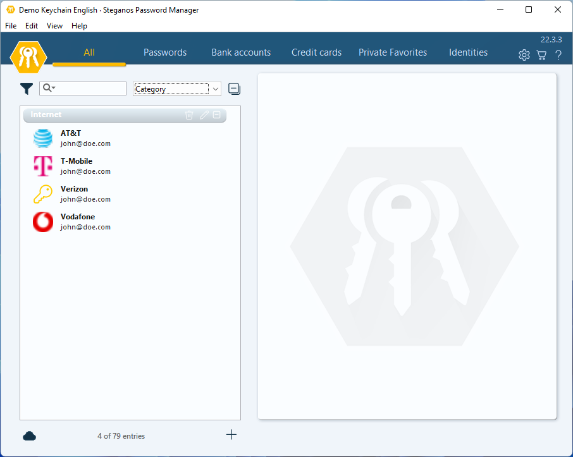Image resolution: width=573 pixels, height=457 pixels.
Task: Click the Steganos keys hexagon logo
Action: pyautogui.click(x=28, y=57)
